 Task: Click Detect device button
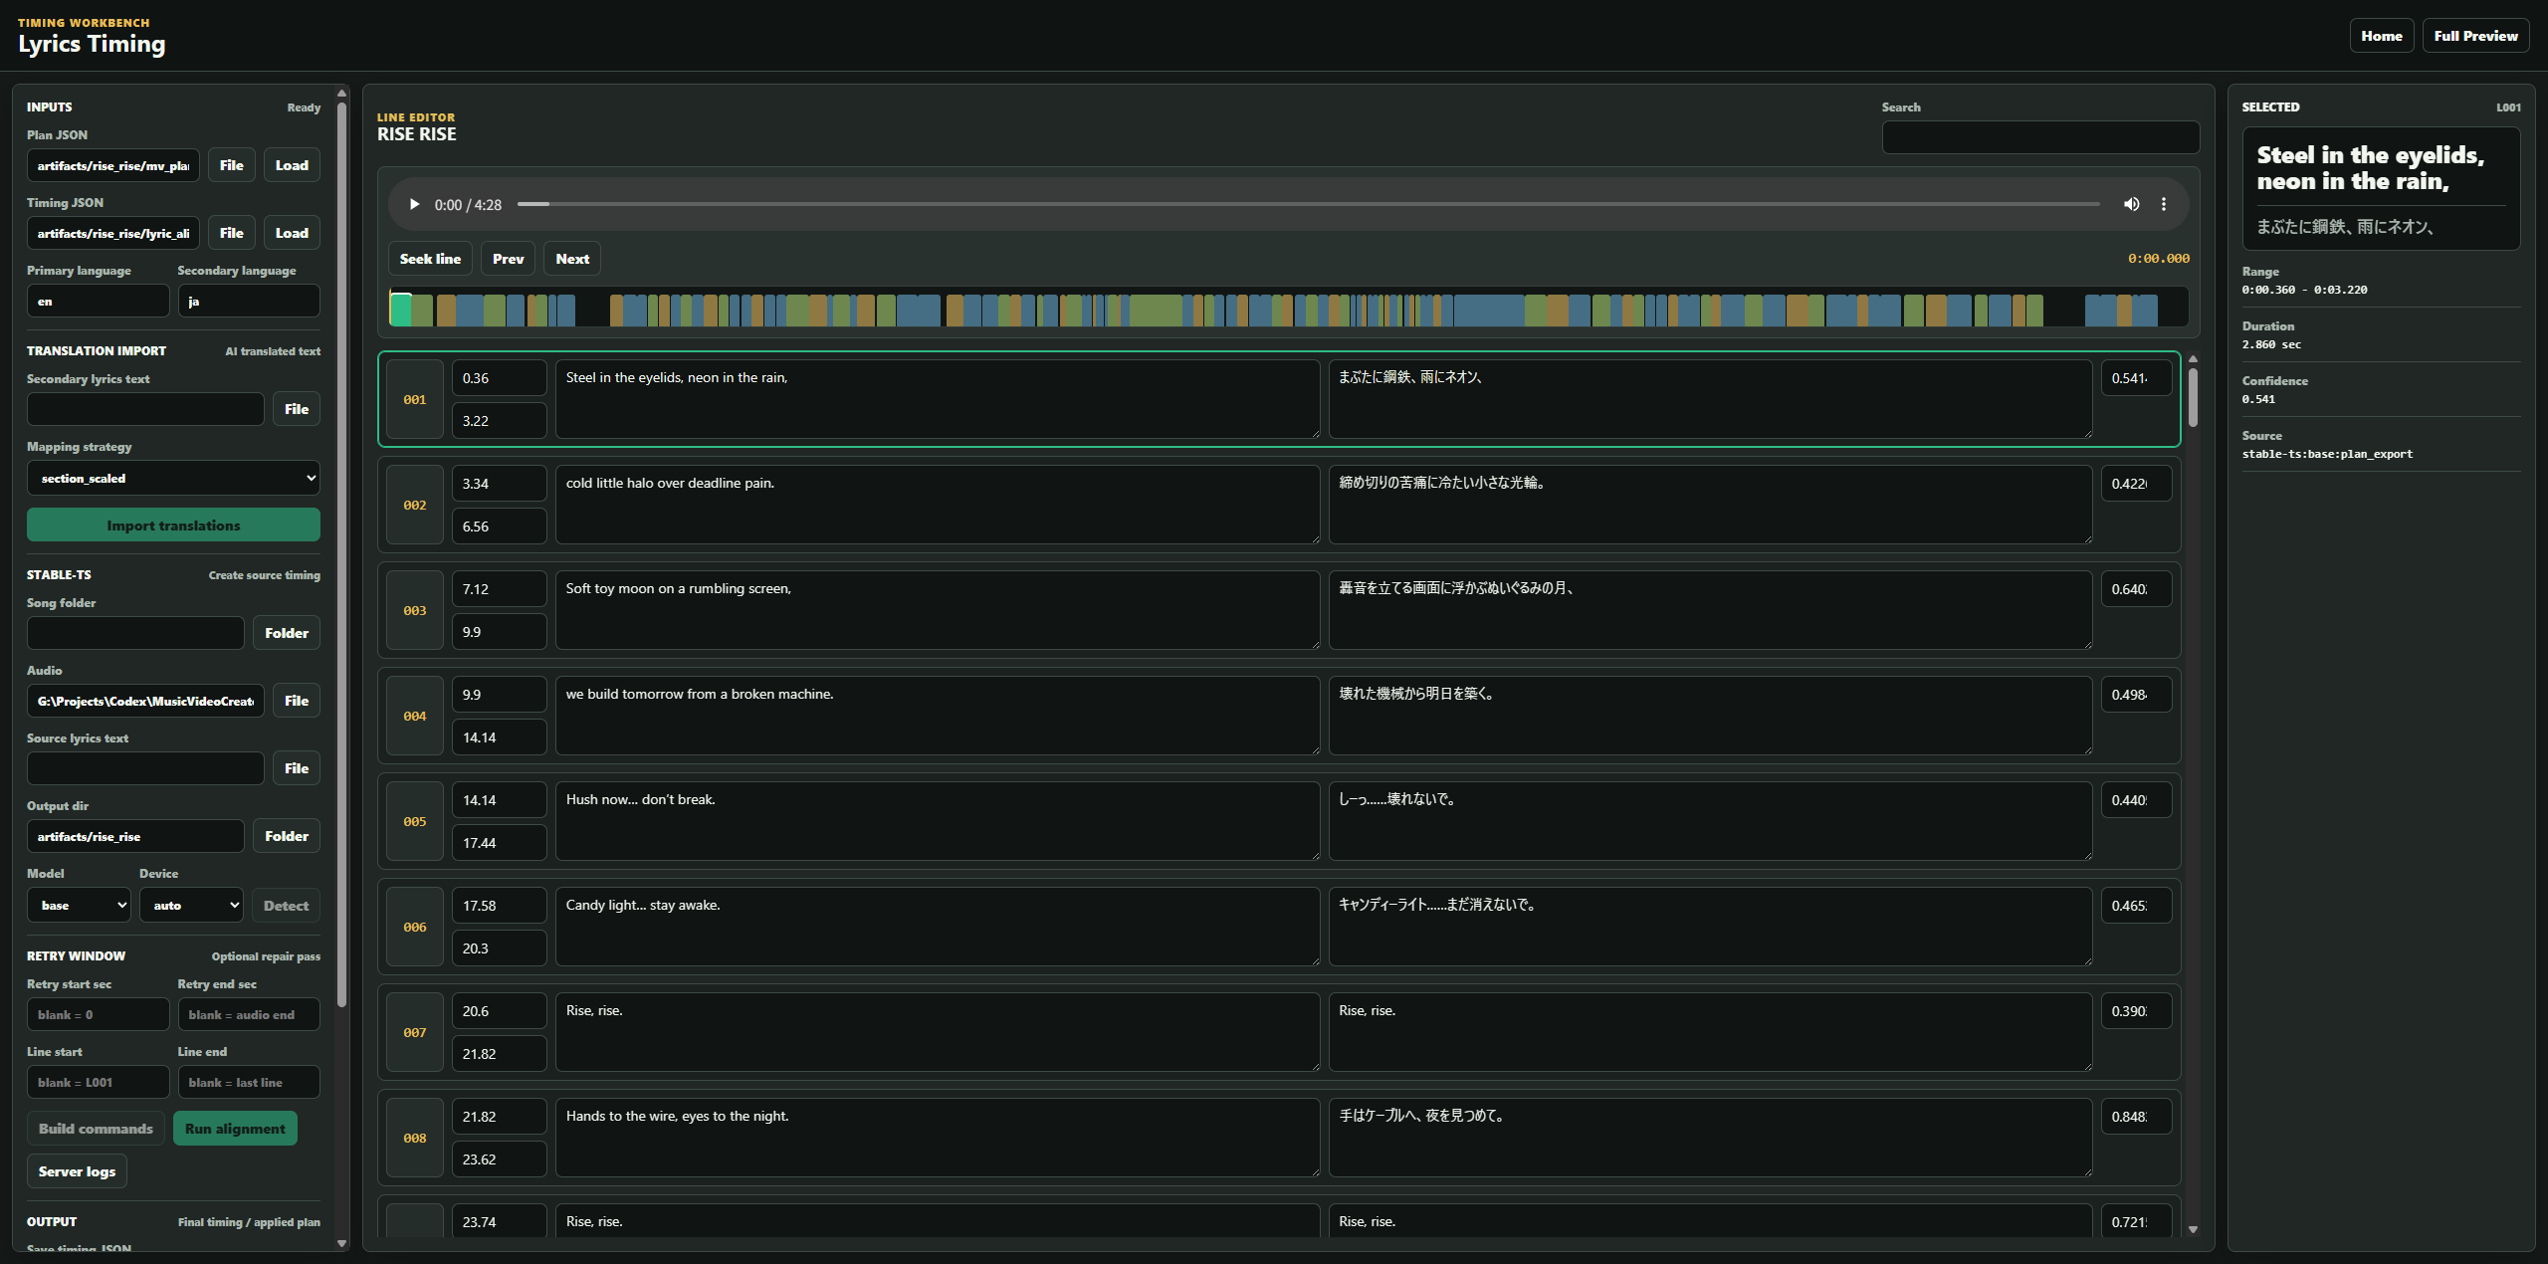[286, 906]
